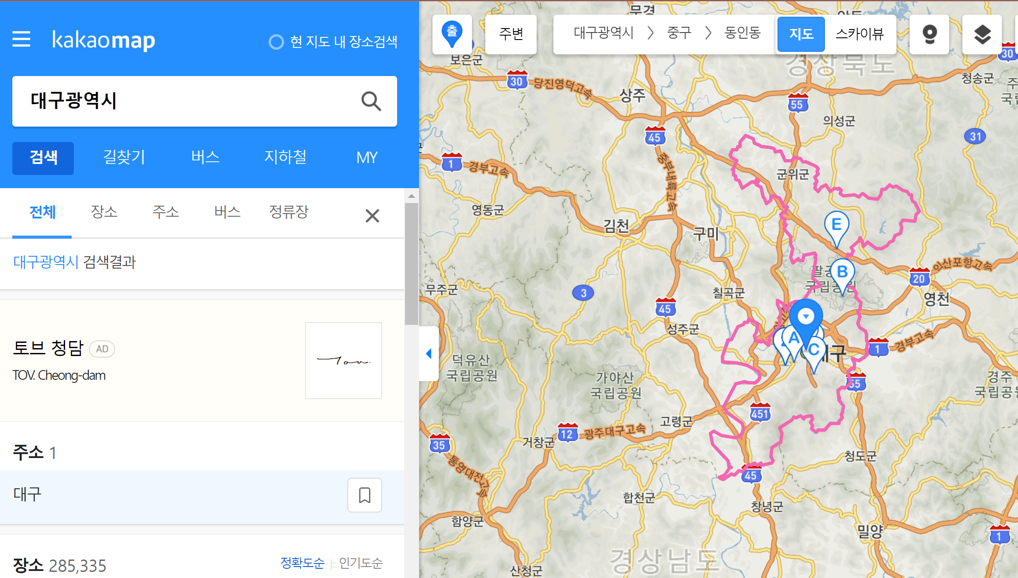Open the 장소 results tab
The width and height of the screenshot is (1018, 578).
point(104,212)
